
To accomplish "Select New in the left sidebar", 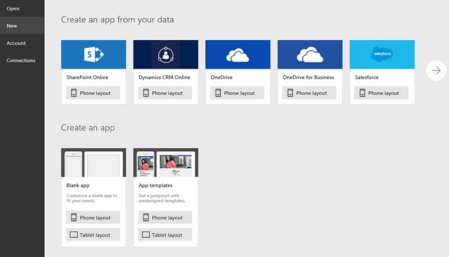I will (x=12, y=26).
